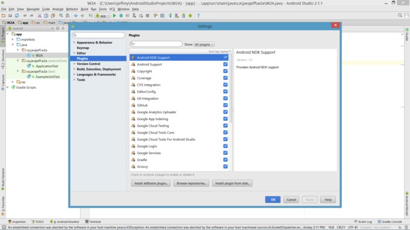Click the Make Project icon
The height and width of the screenshot is (230, 410).
90,16
